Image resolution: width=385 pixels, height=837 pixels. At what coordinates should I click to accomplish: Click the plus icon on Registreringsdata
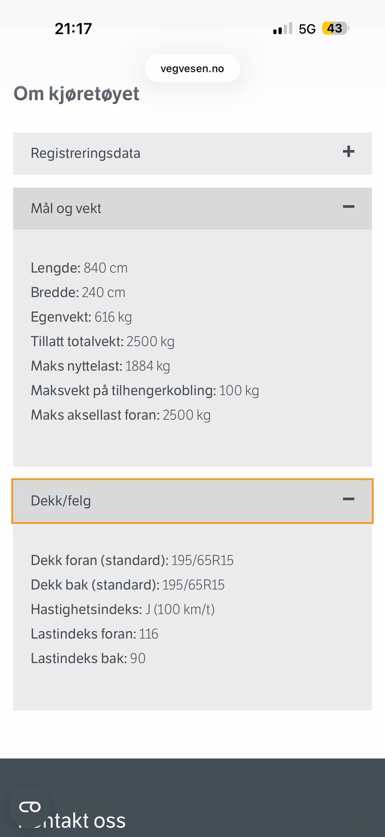(349, 152)
